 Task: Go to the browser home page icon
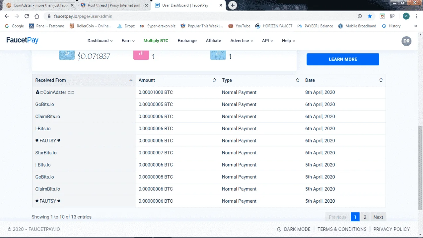tap(37, 16)
